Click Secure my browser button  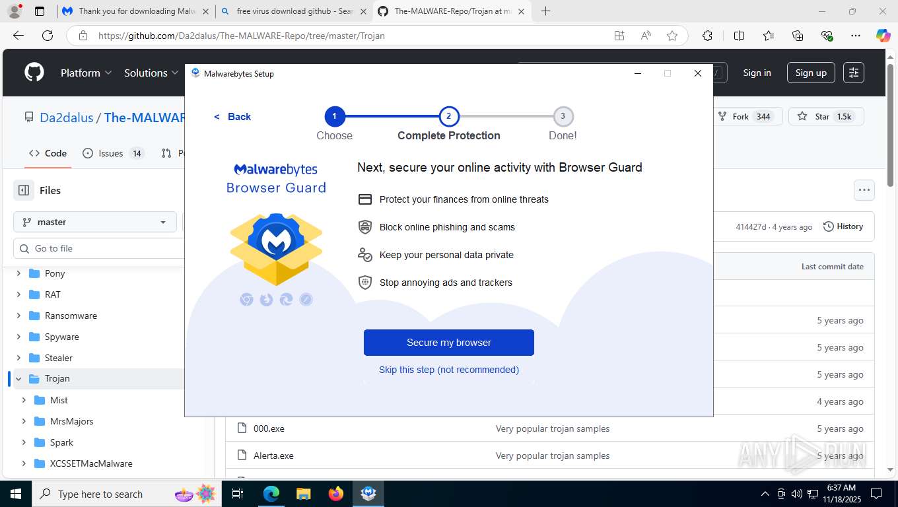[449, 343]
